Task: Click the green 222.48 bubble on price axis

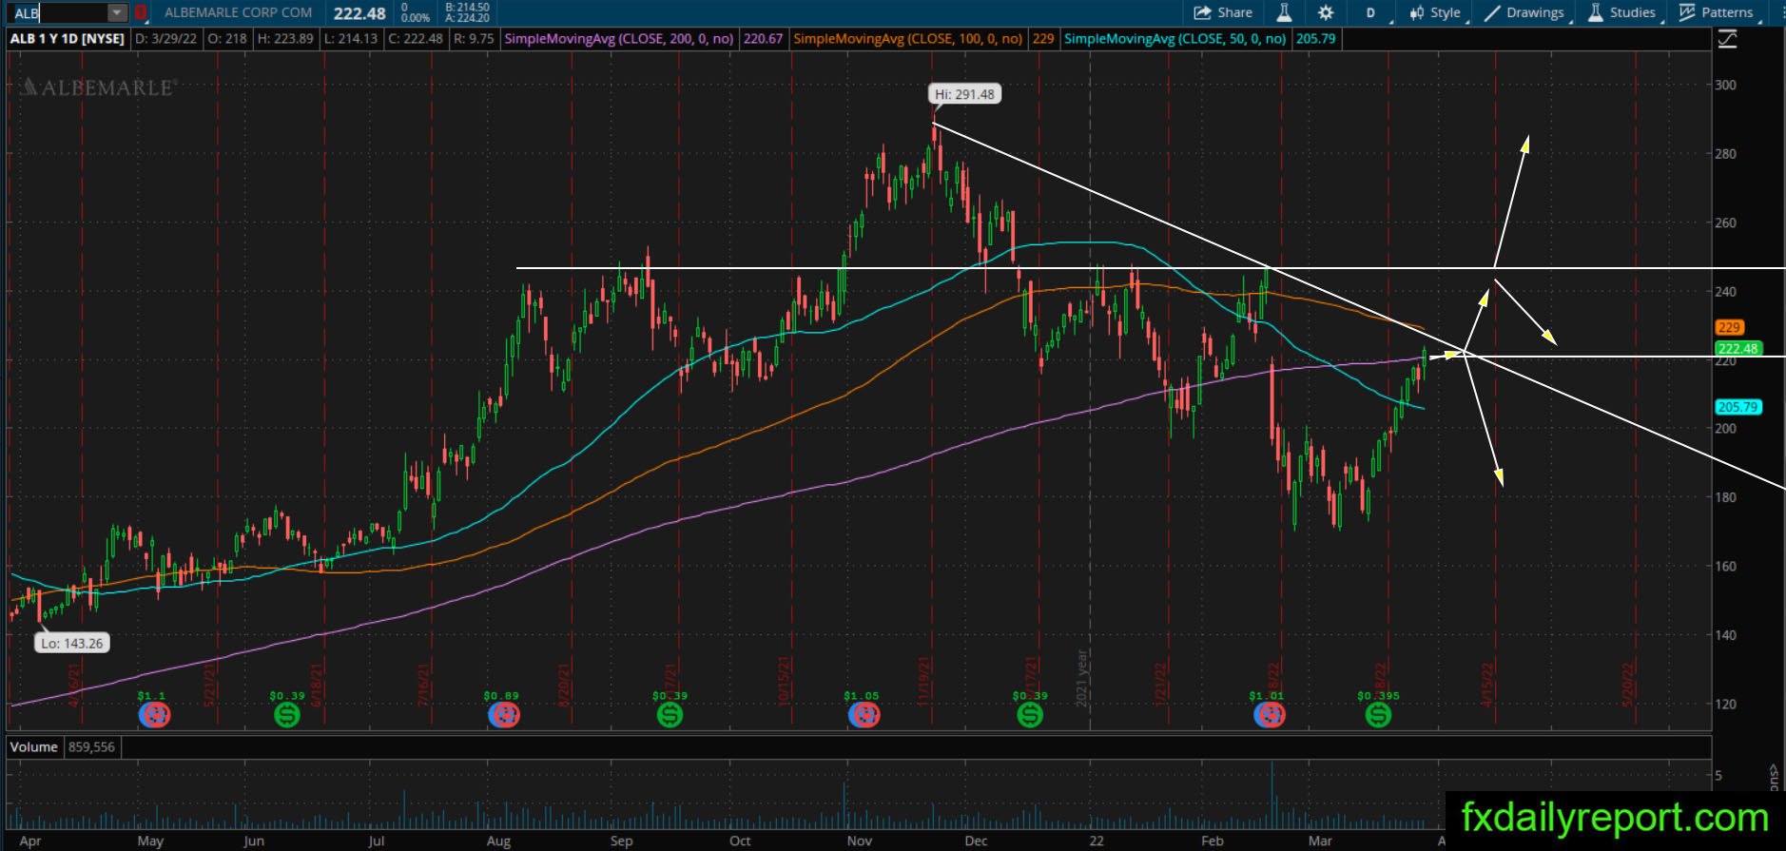Action: point(1738,349)
